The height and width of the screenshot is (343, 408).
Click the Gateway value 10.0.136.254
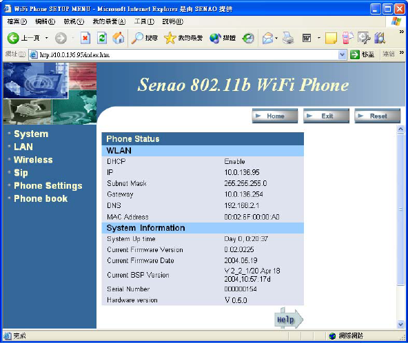click(x=243, y=194)
